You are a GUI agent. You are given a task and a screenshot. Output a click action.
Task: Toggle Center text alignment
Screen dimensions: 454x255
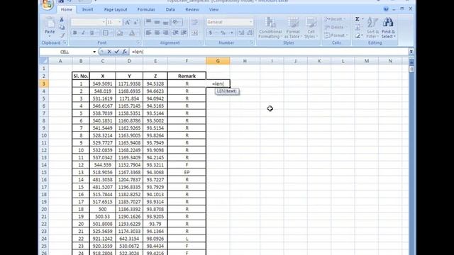(157, 33)
